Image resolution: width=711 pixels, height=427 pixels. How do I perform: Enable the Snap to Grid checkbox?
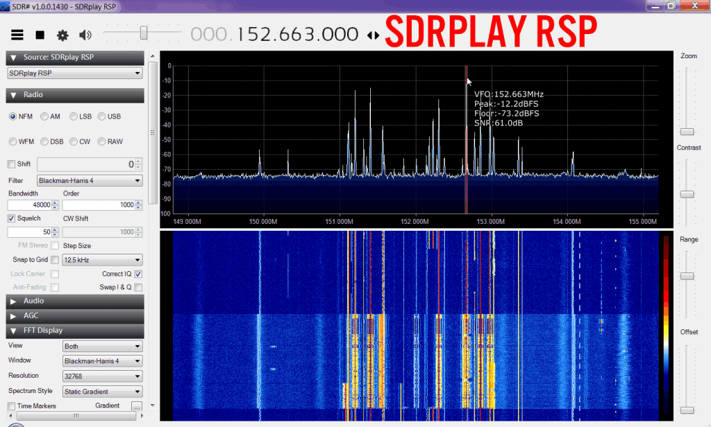(x=55, y=260)
